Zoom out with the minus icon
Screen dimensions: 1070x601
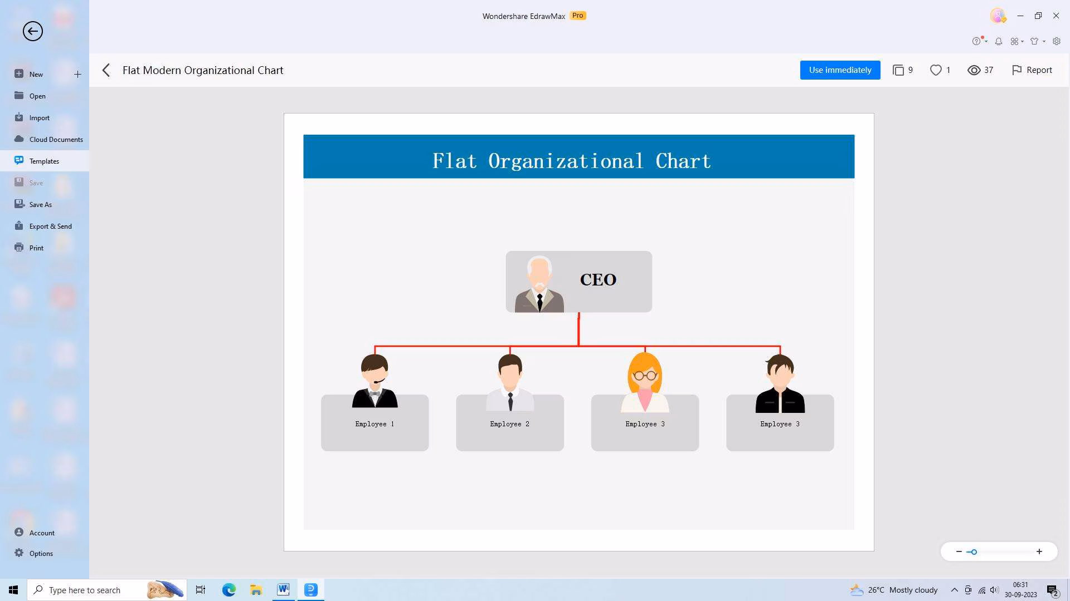(x=959, y=551)
